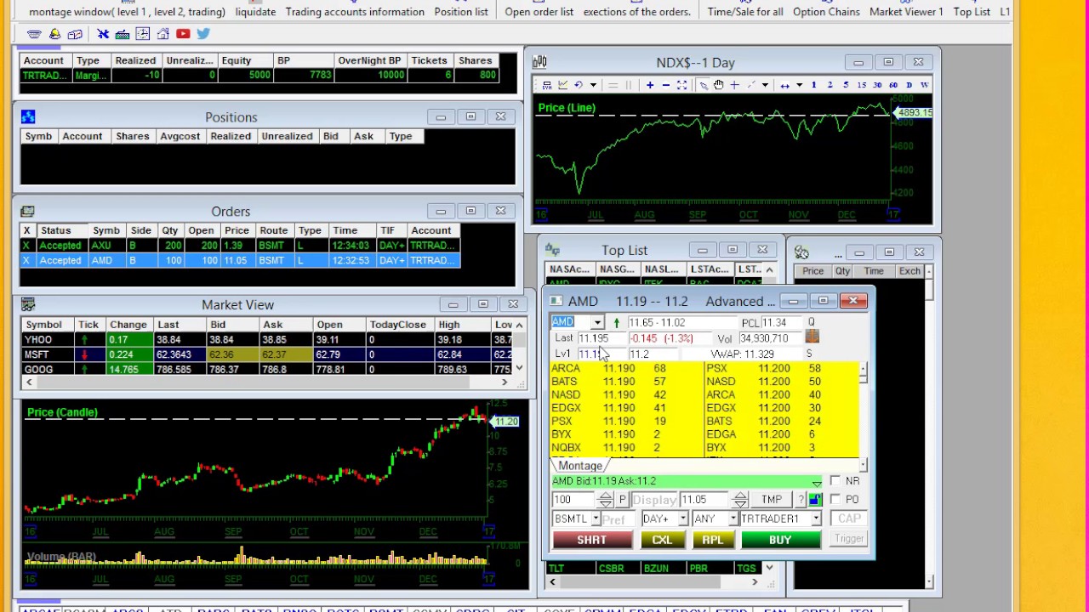Cancel the AXU order with its X cell

click(x=26, y=246)
